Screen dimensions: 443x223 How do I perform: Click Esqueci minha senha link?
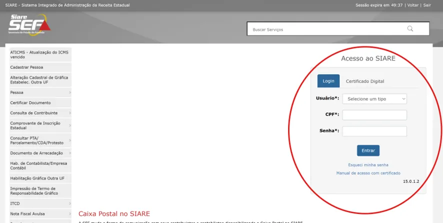(x=368, y=165)
